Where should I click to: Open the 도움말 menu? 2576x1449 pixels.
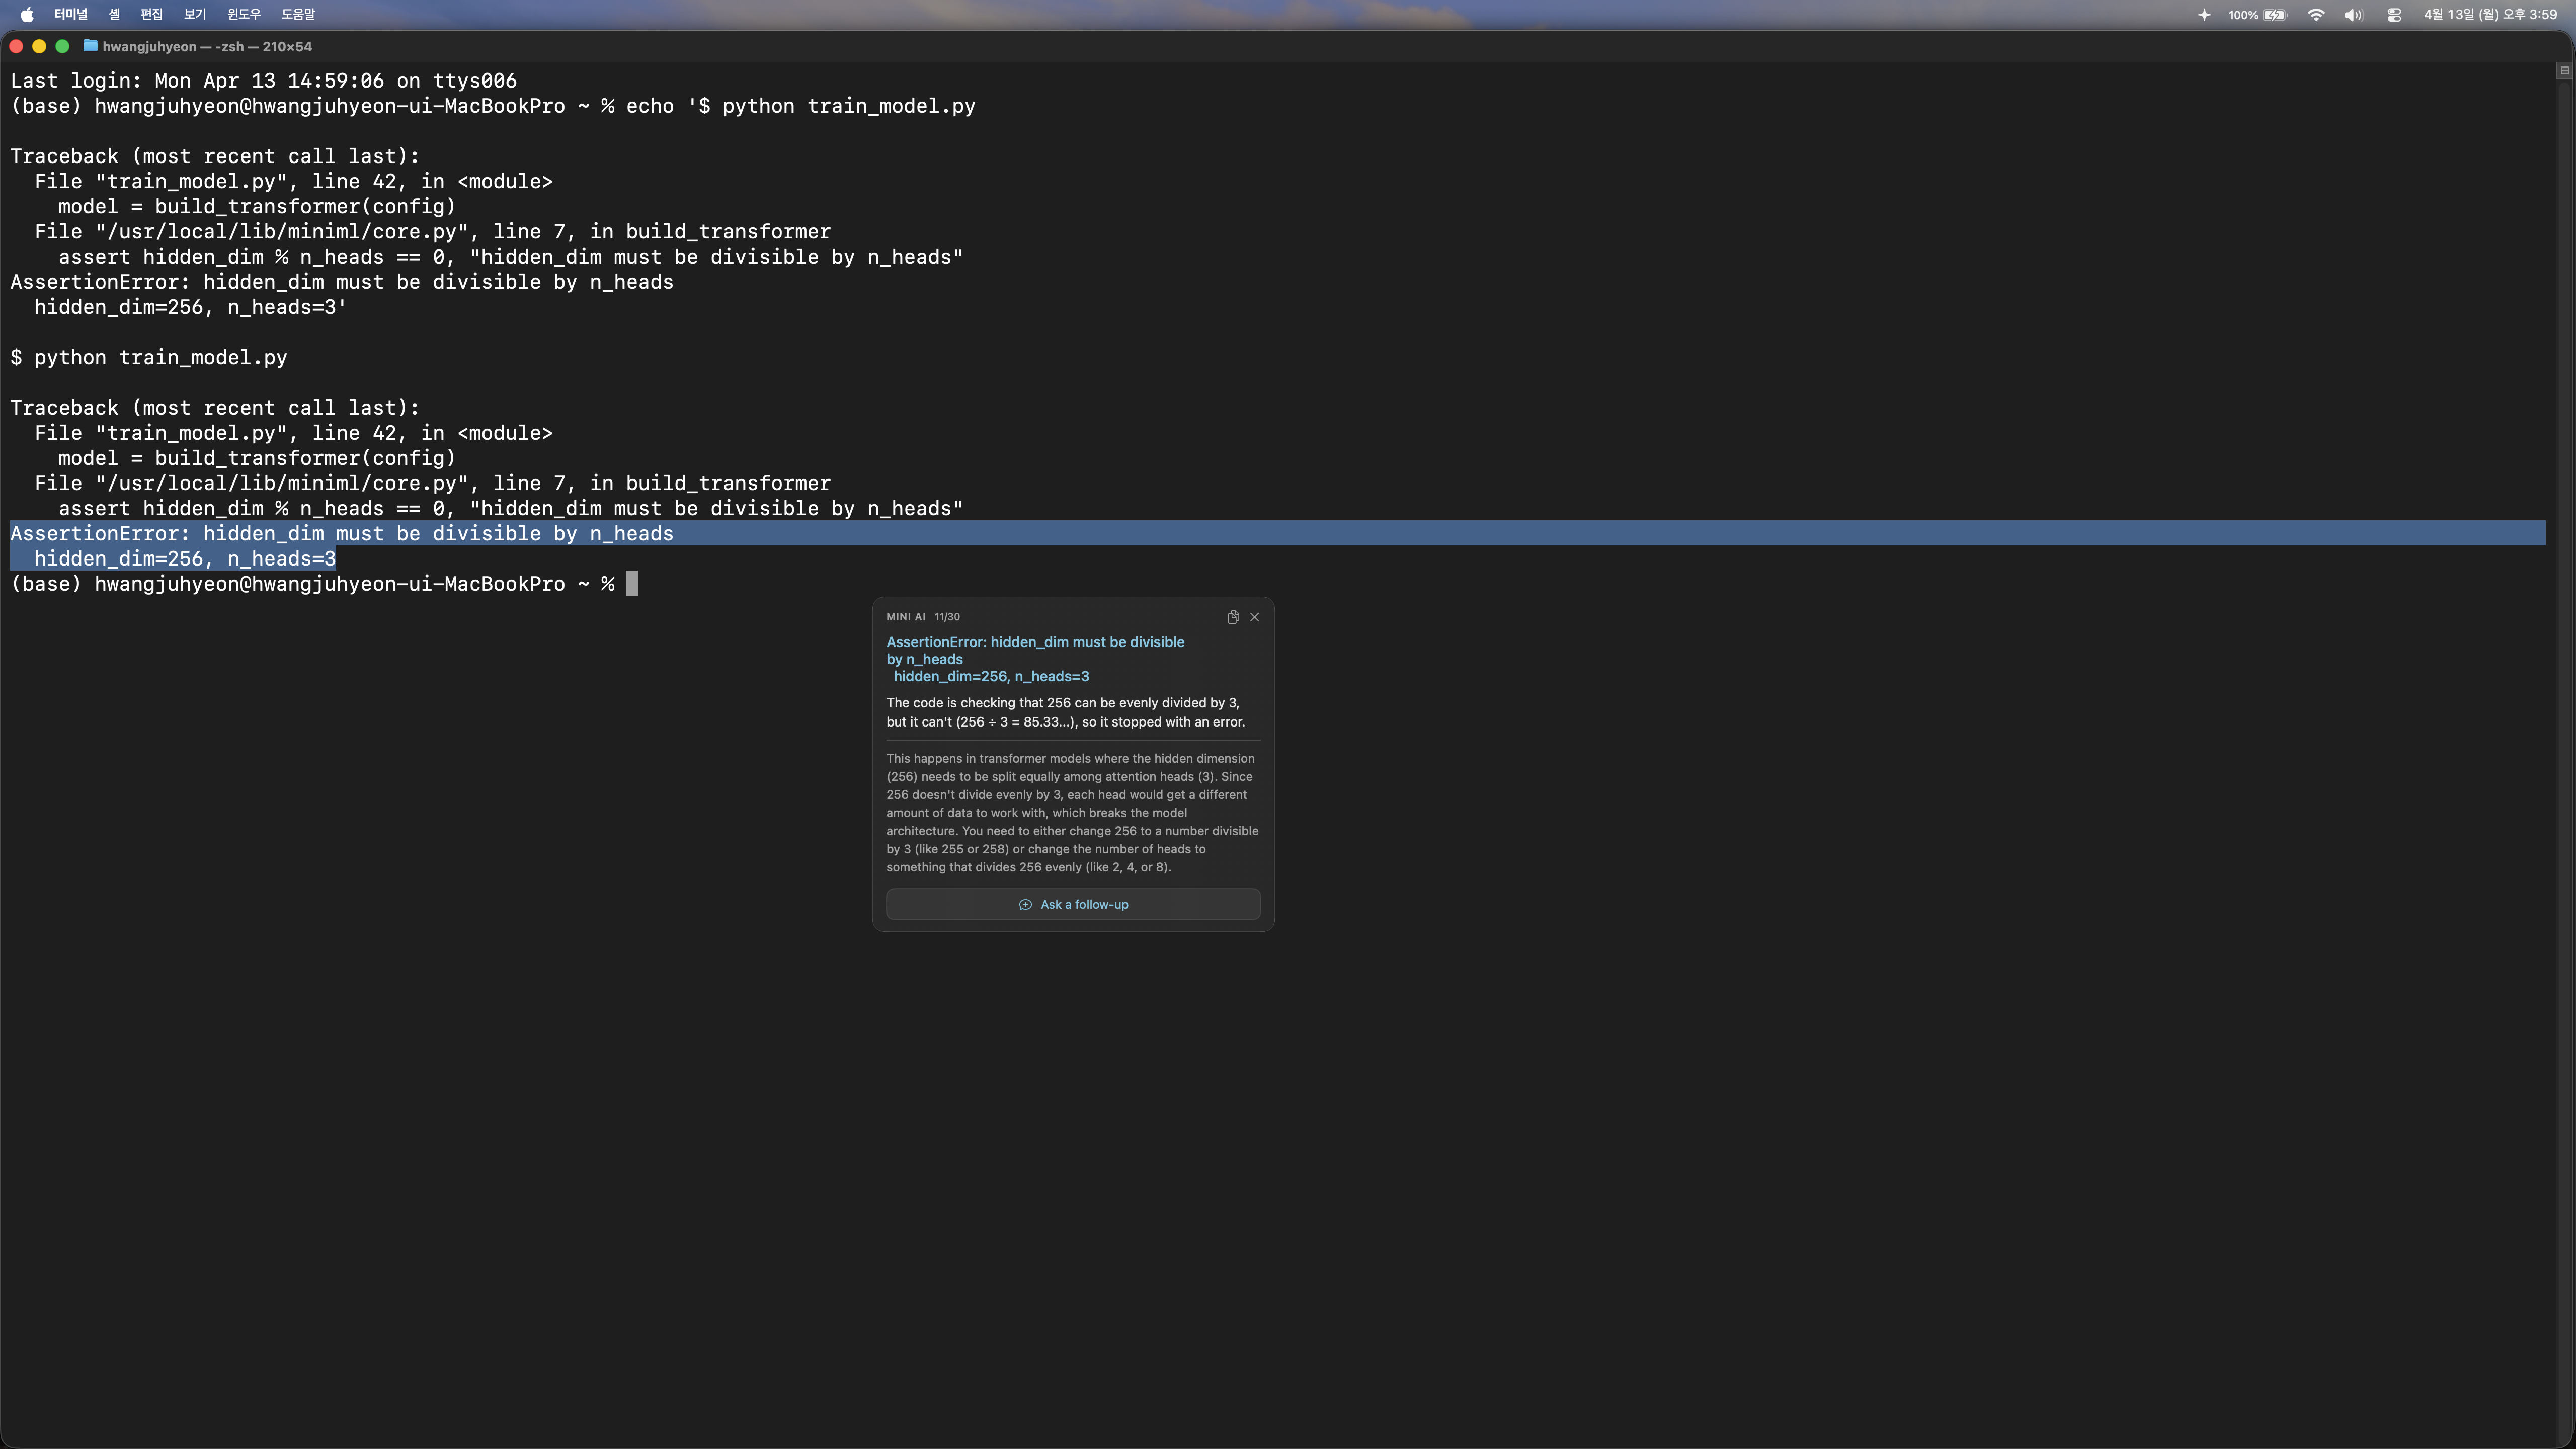tap(298, 15)
